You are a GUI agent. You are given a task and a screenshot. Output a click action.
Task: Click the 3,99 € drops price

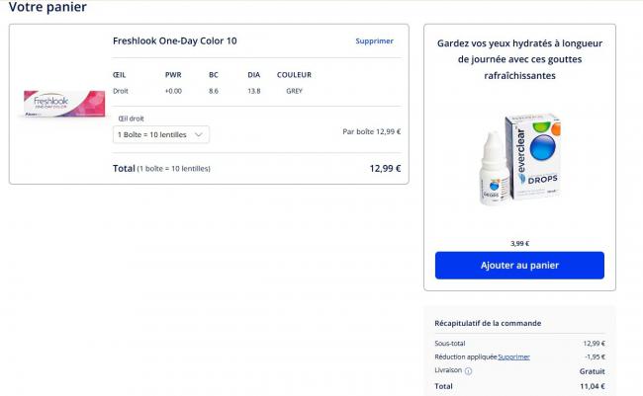pyautogui.click(x=519, y=243)
